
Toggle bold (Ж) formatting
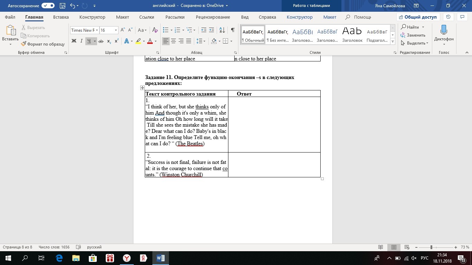pyautogui.click(x=74, y=41)
